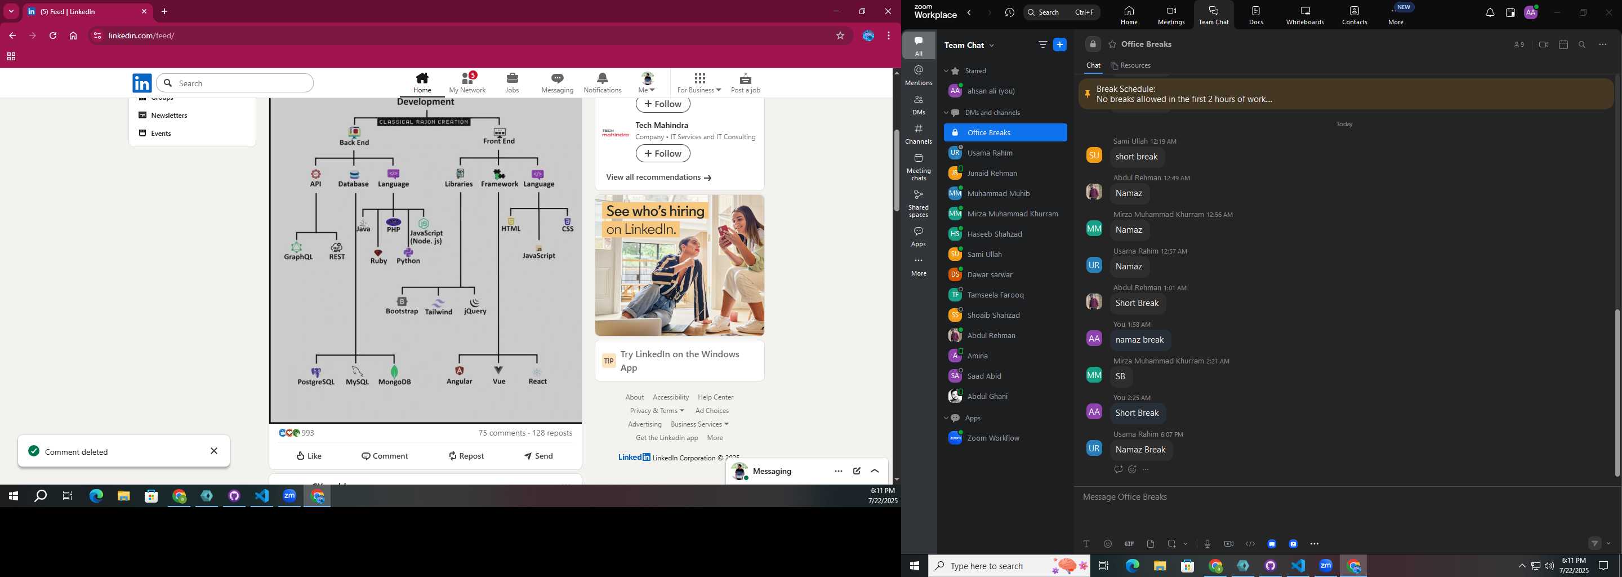Open Zoom Meetings tab icon
Screen dimensions: 1622x577
point(1170,15)
